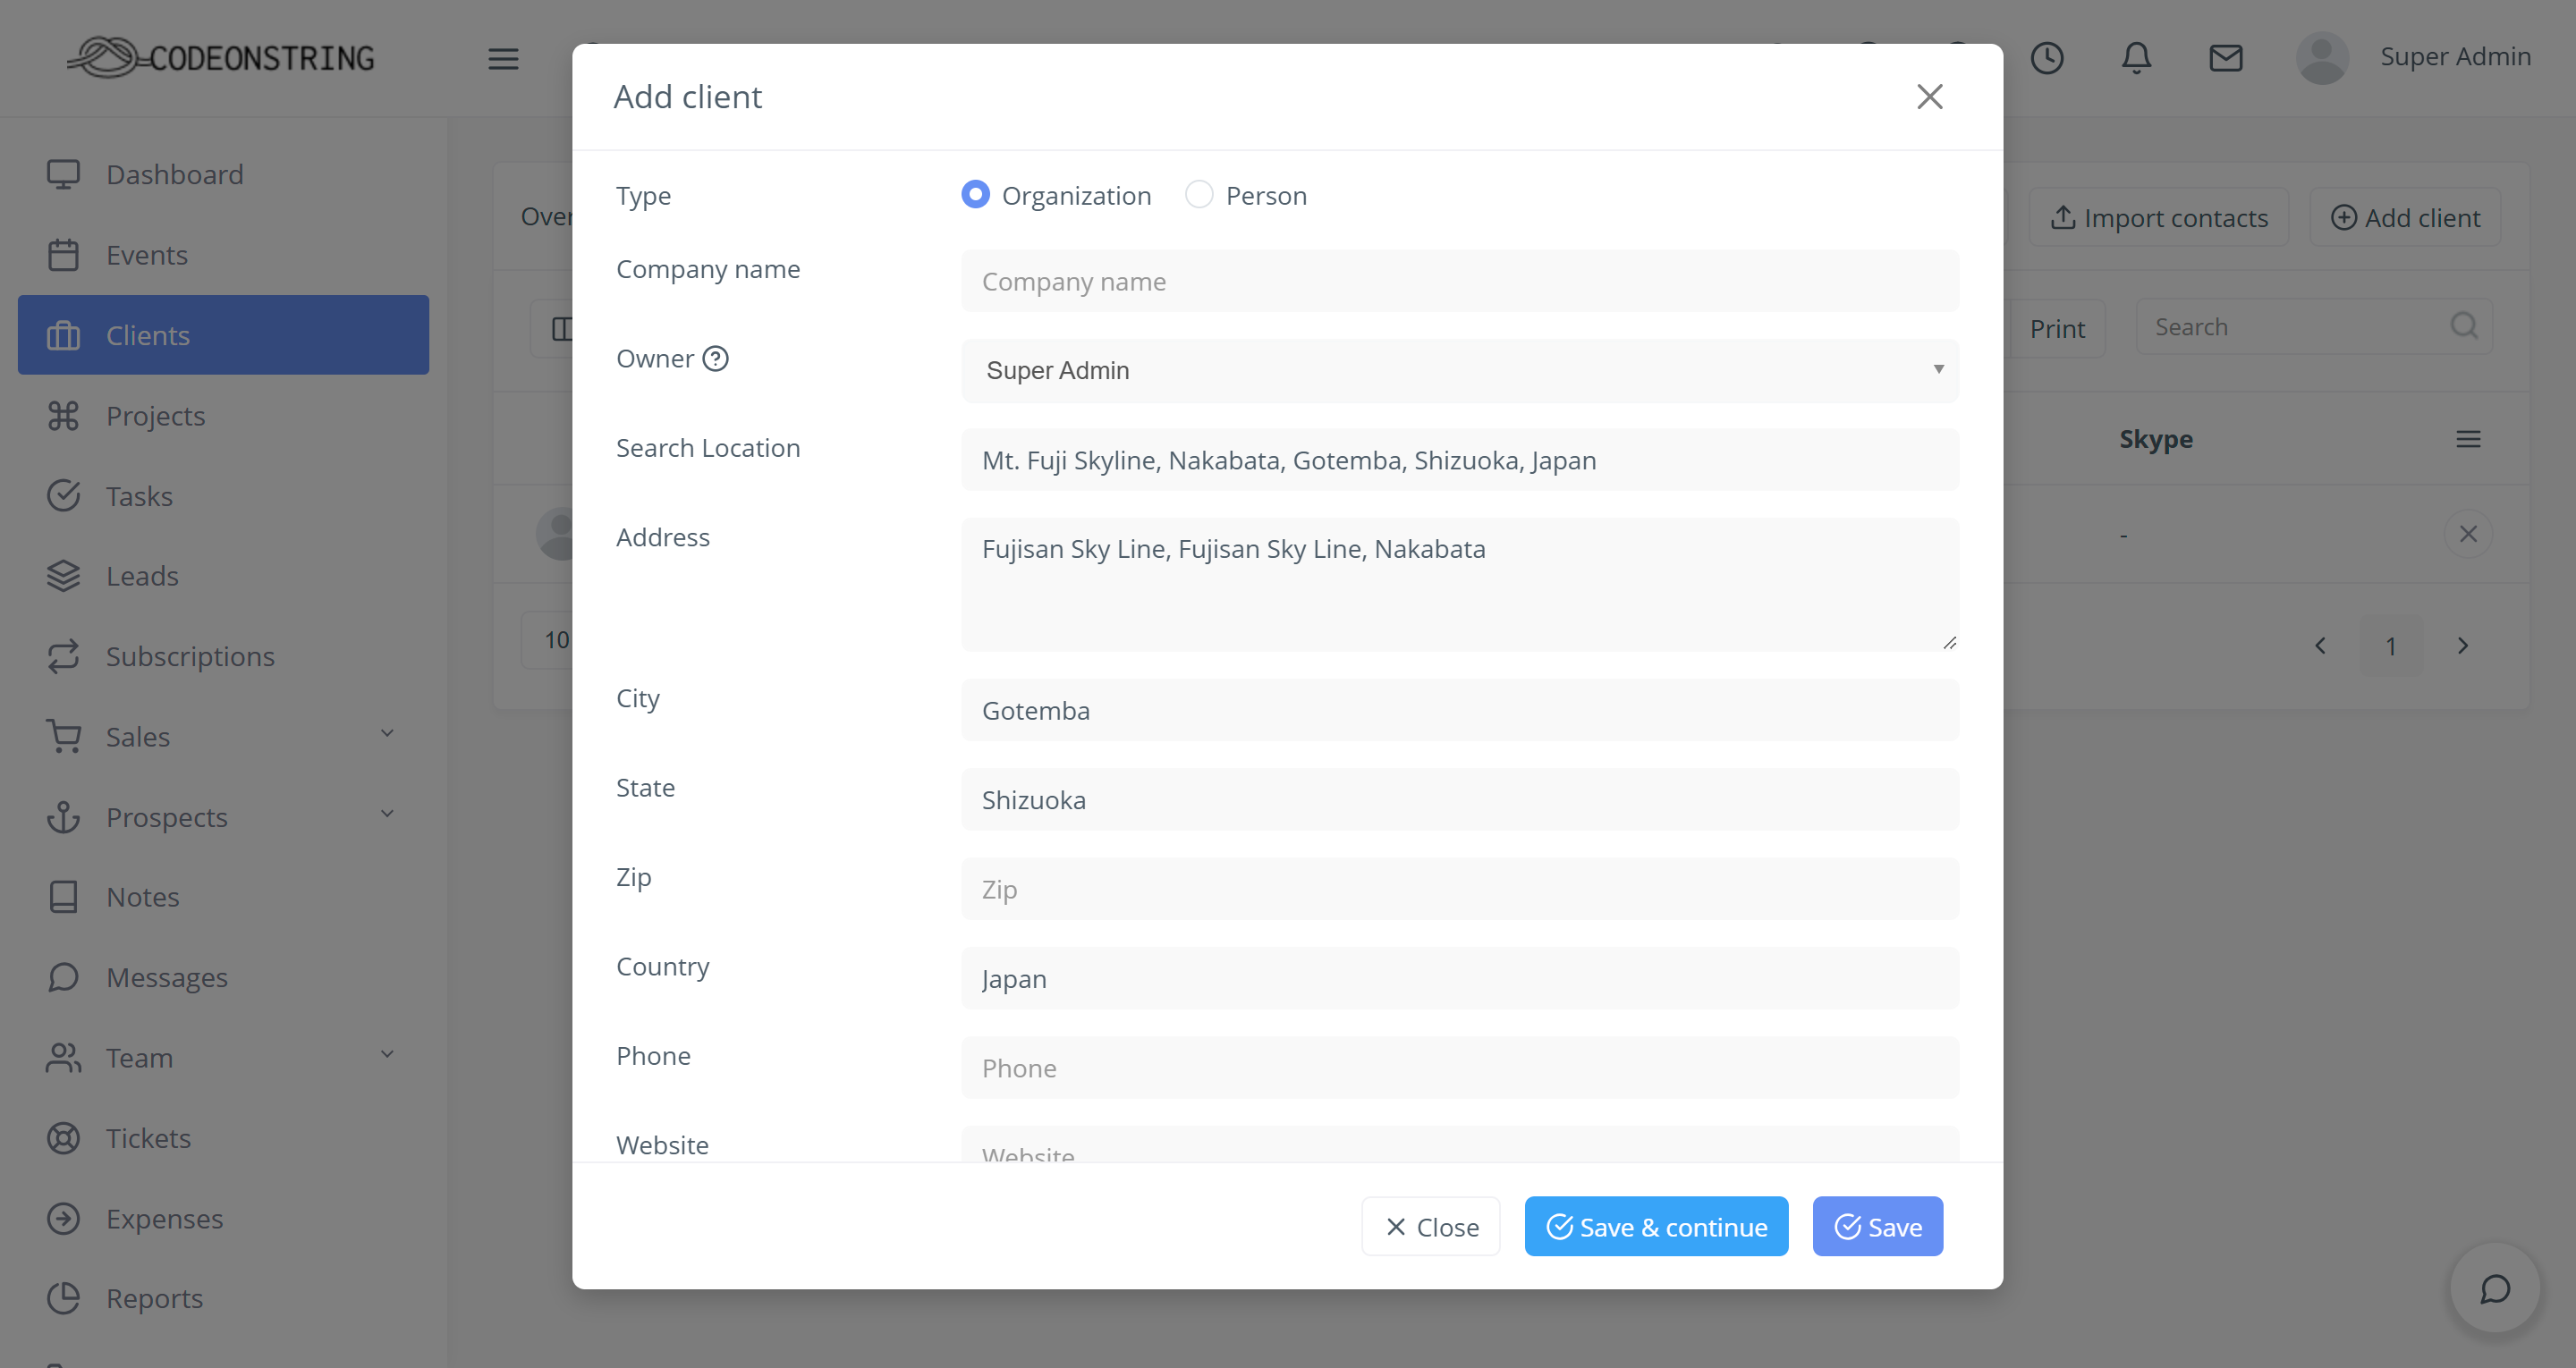Click the Print button
This screenshot has height=1368, width=2576.
[x=2057, y=328]
